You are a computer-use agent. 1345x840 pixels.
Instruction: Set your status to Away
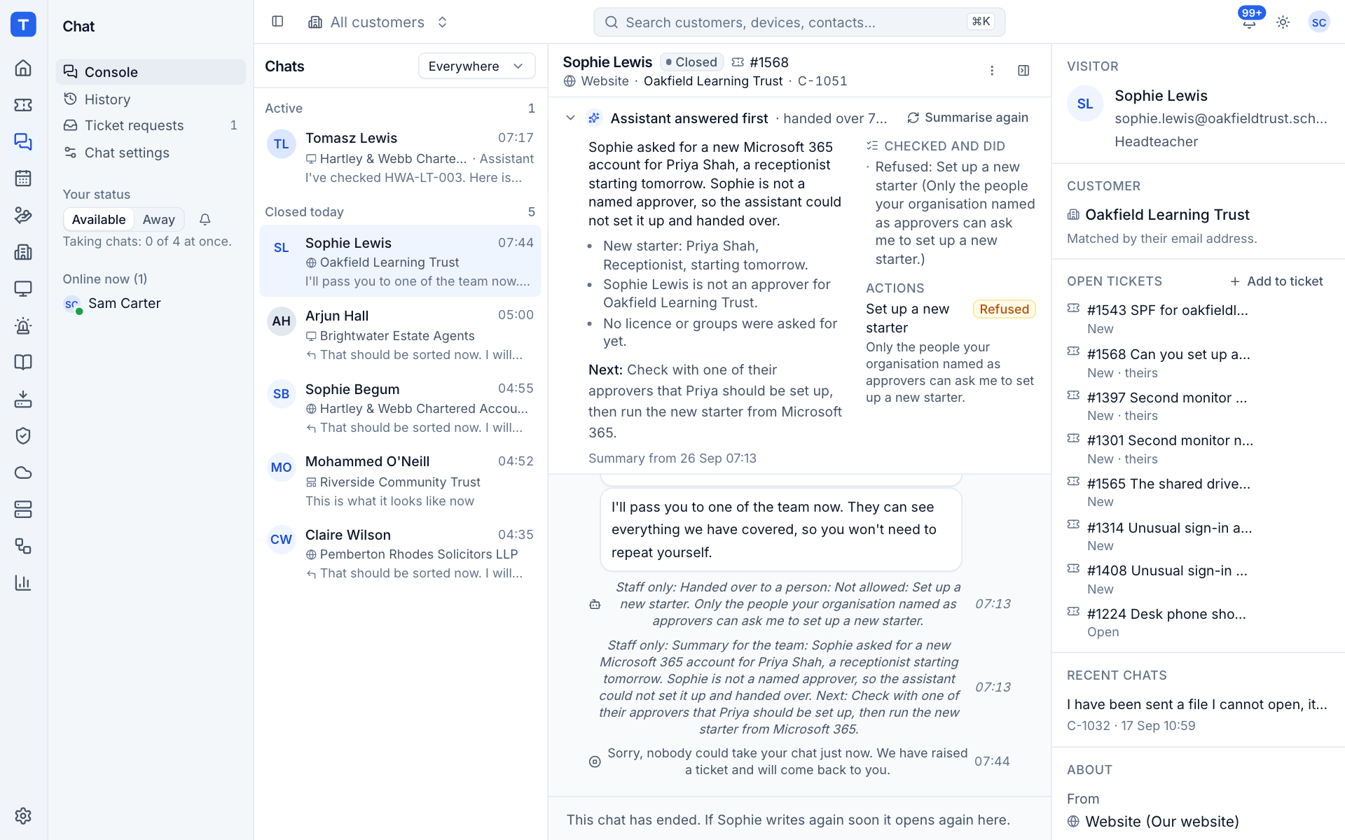[x=158, y=220]
